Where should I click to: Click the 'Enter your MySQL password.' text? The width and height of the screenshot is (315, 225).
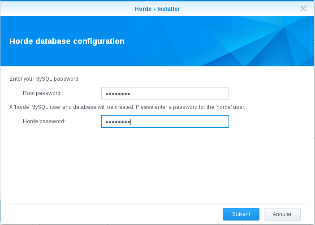click(x=44, y=79)
